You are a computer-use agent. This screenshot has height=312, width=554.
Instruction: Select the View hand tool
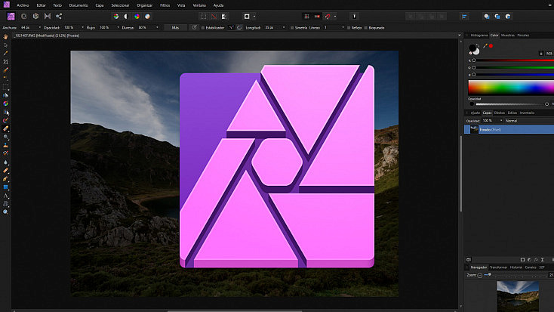click(5, 36)
